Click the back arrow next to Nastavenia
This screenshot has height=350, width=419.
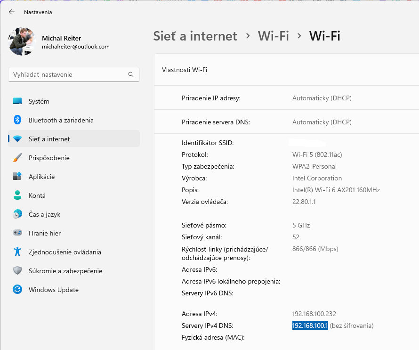point(12,12)
